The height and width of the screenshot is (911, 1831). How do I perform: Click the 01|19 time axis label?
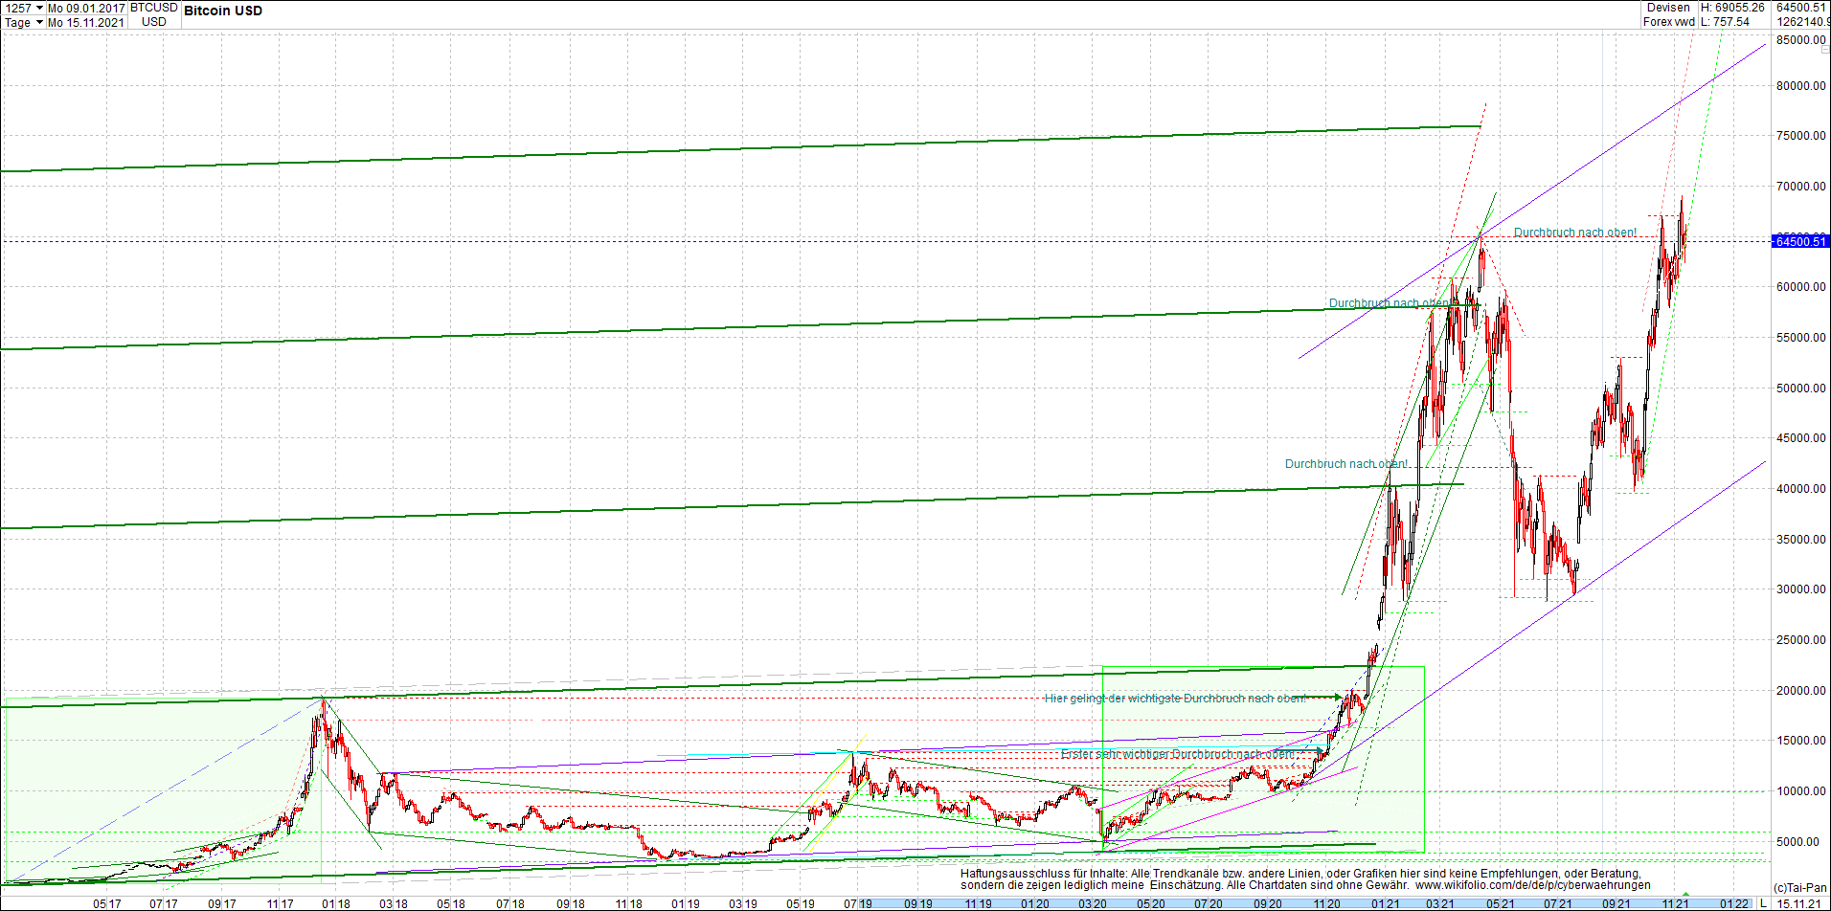tap(685, 903)
